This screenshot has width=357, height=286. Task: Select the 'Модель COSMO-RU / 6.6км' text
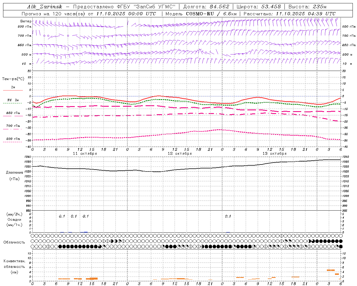pos(201,14)
